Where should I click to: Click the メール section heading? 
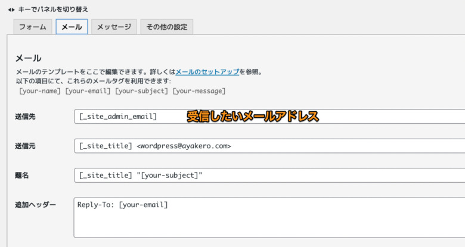(28, 58)
